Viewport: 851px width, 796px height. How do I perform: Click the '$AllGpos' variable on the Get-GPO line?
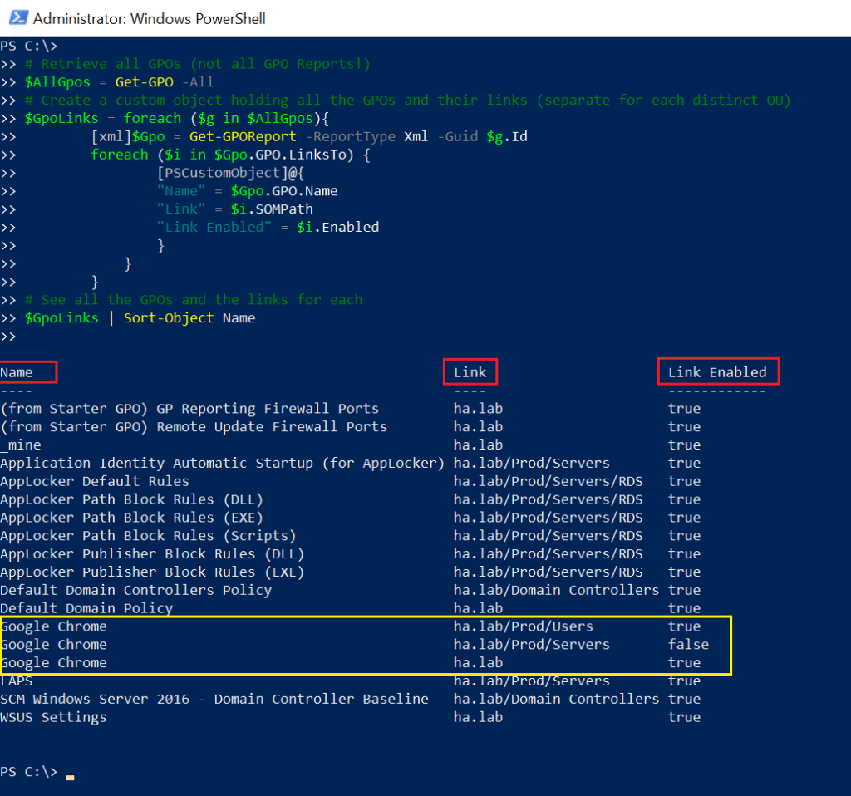(57, 82)
